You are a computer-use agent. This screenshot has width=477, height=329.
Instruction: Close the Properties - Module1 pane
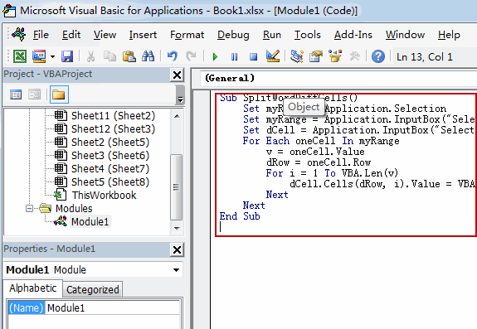[x=177, y=250]
